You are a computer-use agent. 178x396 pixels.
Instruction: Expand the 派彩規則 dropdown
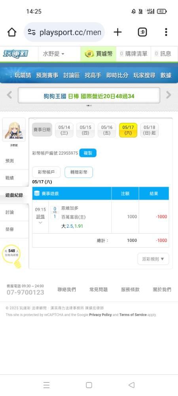pos(153,259)
